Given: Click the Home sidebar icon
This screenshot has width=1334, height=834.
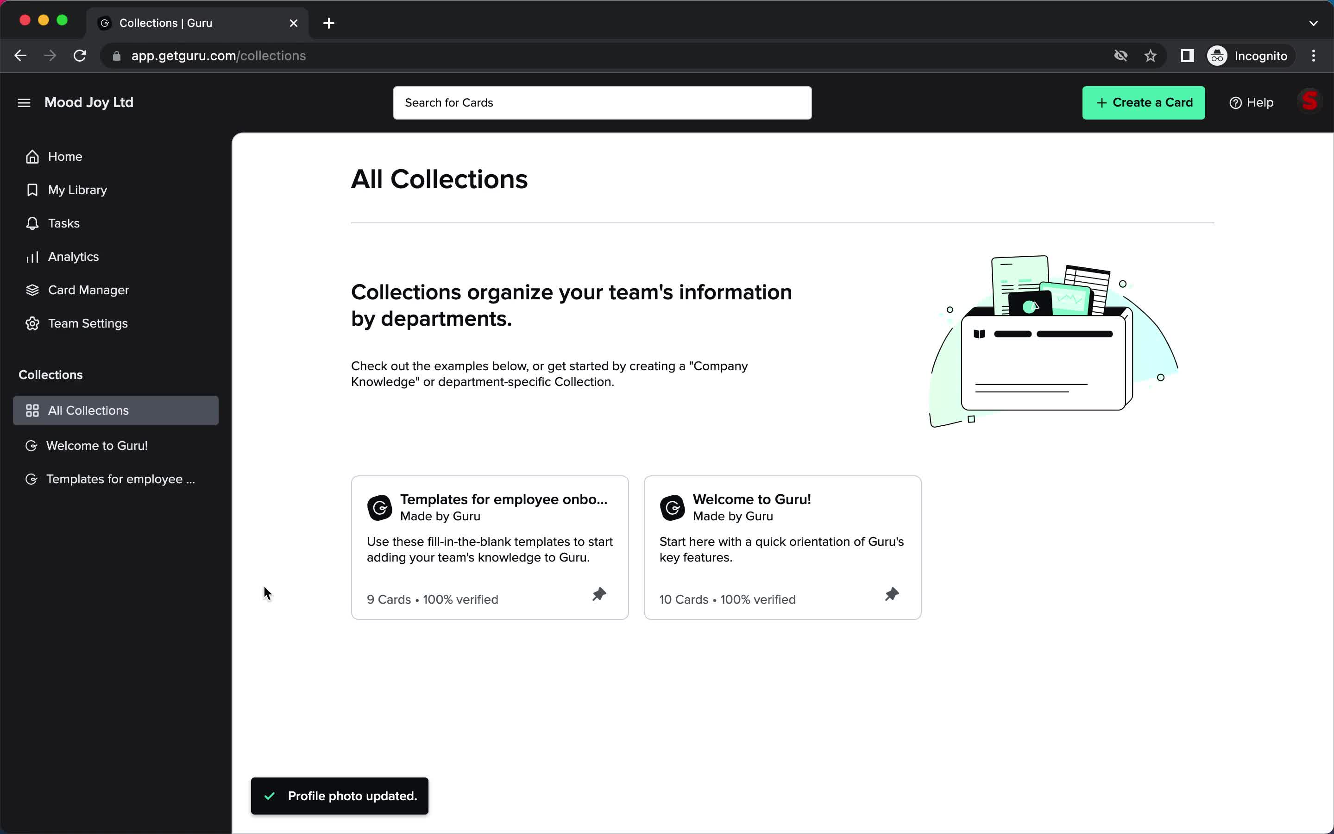Looking at the screenshot, I should [31, 156].
